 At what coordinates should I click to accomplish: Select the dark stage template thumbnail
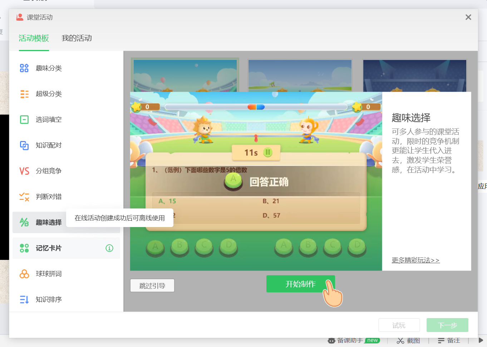pos(415,75)
